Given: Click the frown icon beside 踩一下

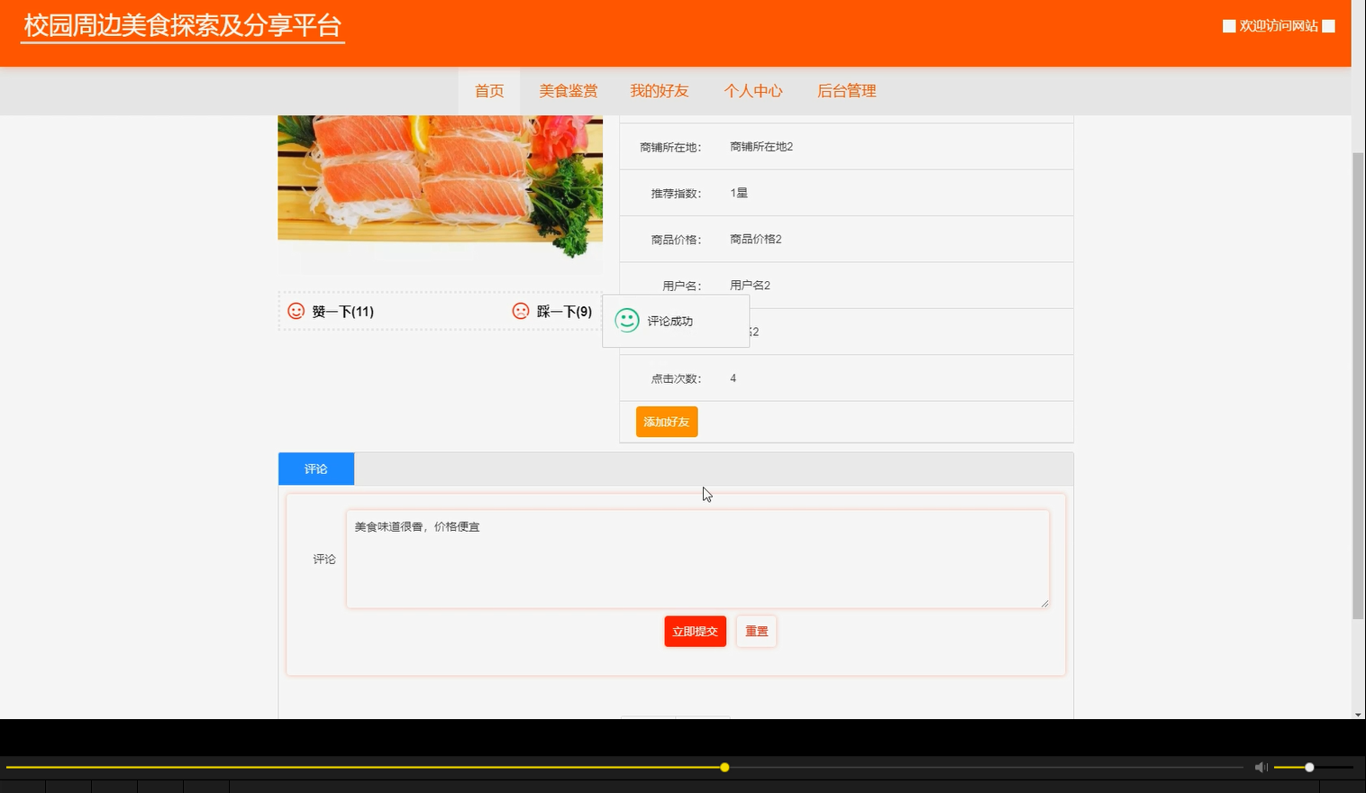Looking at the screenshot, I should point(520,311).
